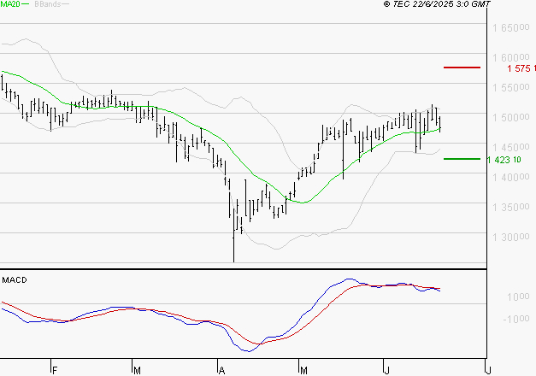Screen dimensions: 536x376
Task: Click the A month marker on time axis
Action: [221, 370]
